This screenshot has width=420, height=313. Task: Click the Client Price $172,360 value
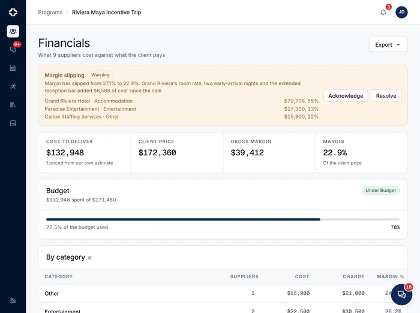157,153
